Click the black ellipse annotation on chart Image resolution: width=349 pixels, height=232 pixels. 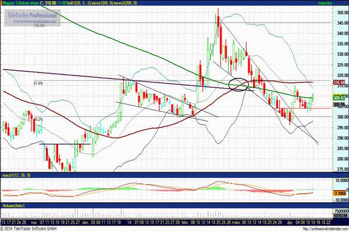[238, 85]
